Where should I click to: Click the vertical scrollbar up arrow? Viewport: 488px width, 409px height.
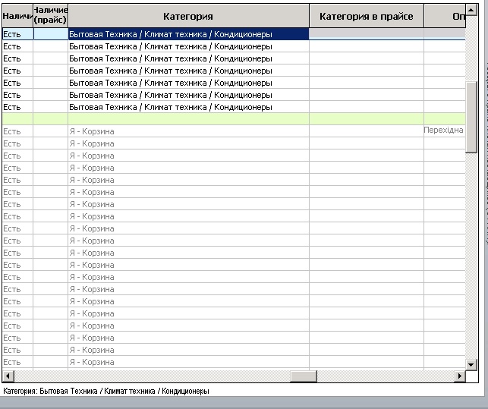pyautogui.click(x=471, y=10)
